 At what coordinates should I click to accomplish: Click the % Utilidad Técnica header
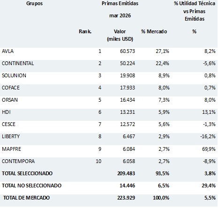[x=195, y=3]
